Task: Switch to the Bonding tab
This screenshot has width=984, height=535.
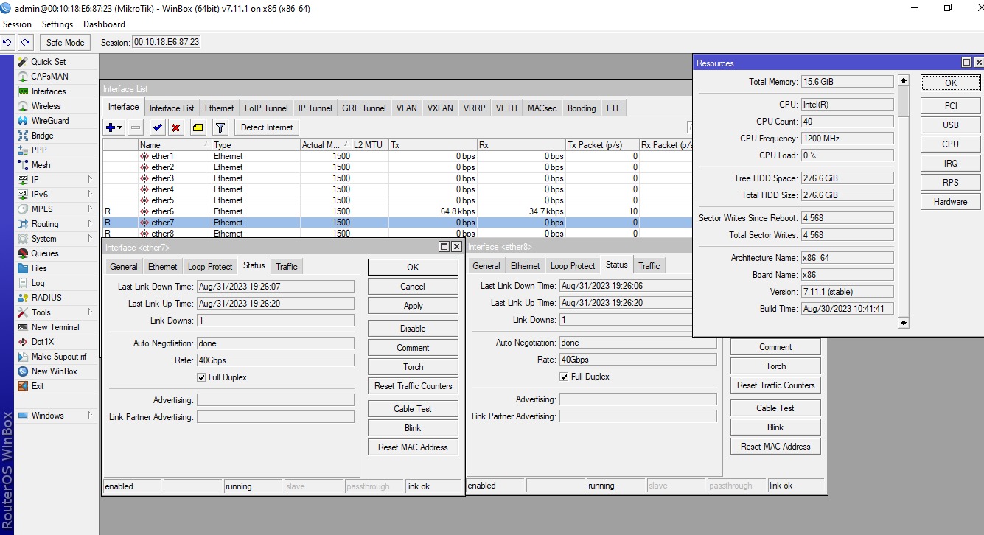Action: point(582,108)
